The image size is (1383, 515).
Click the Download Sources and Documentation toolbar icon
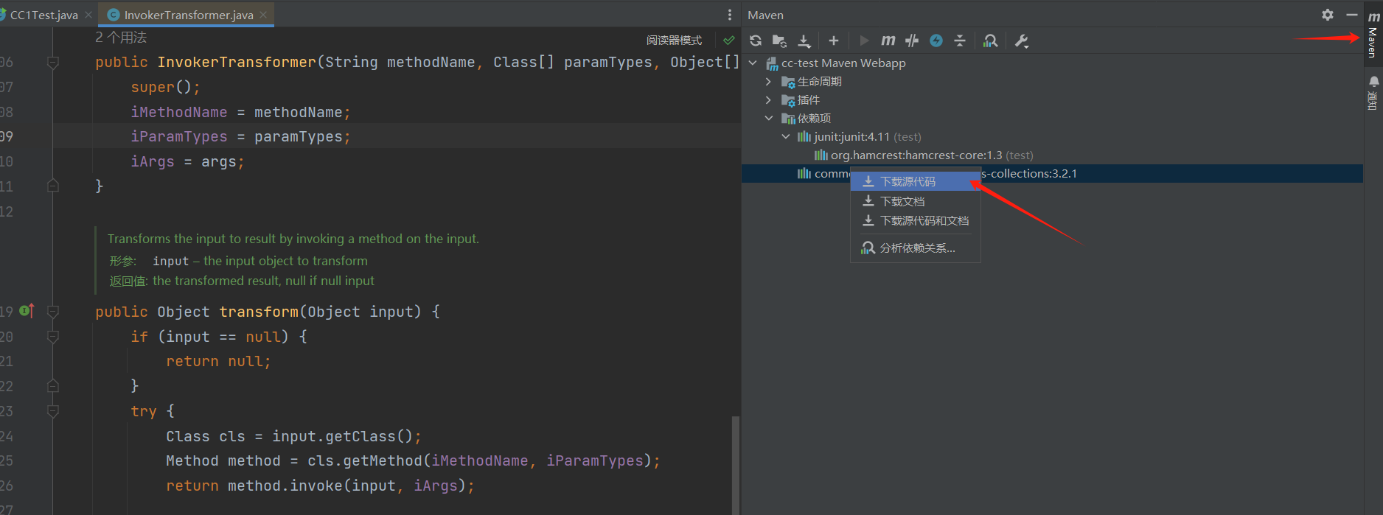pyautogui.click(x=804, y=41)
